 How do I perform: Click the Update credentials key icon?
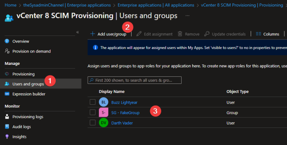pyautogui.click(x=207, y=34)
